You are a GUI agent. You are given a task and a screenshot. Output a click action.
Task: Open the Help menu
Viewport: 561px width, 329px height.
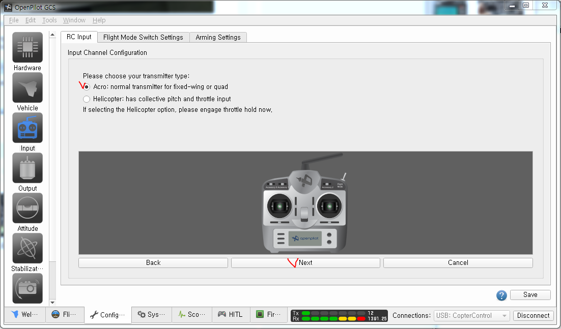99,20
